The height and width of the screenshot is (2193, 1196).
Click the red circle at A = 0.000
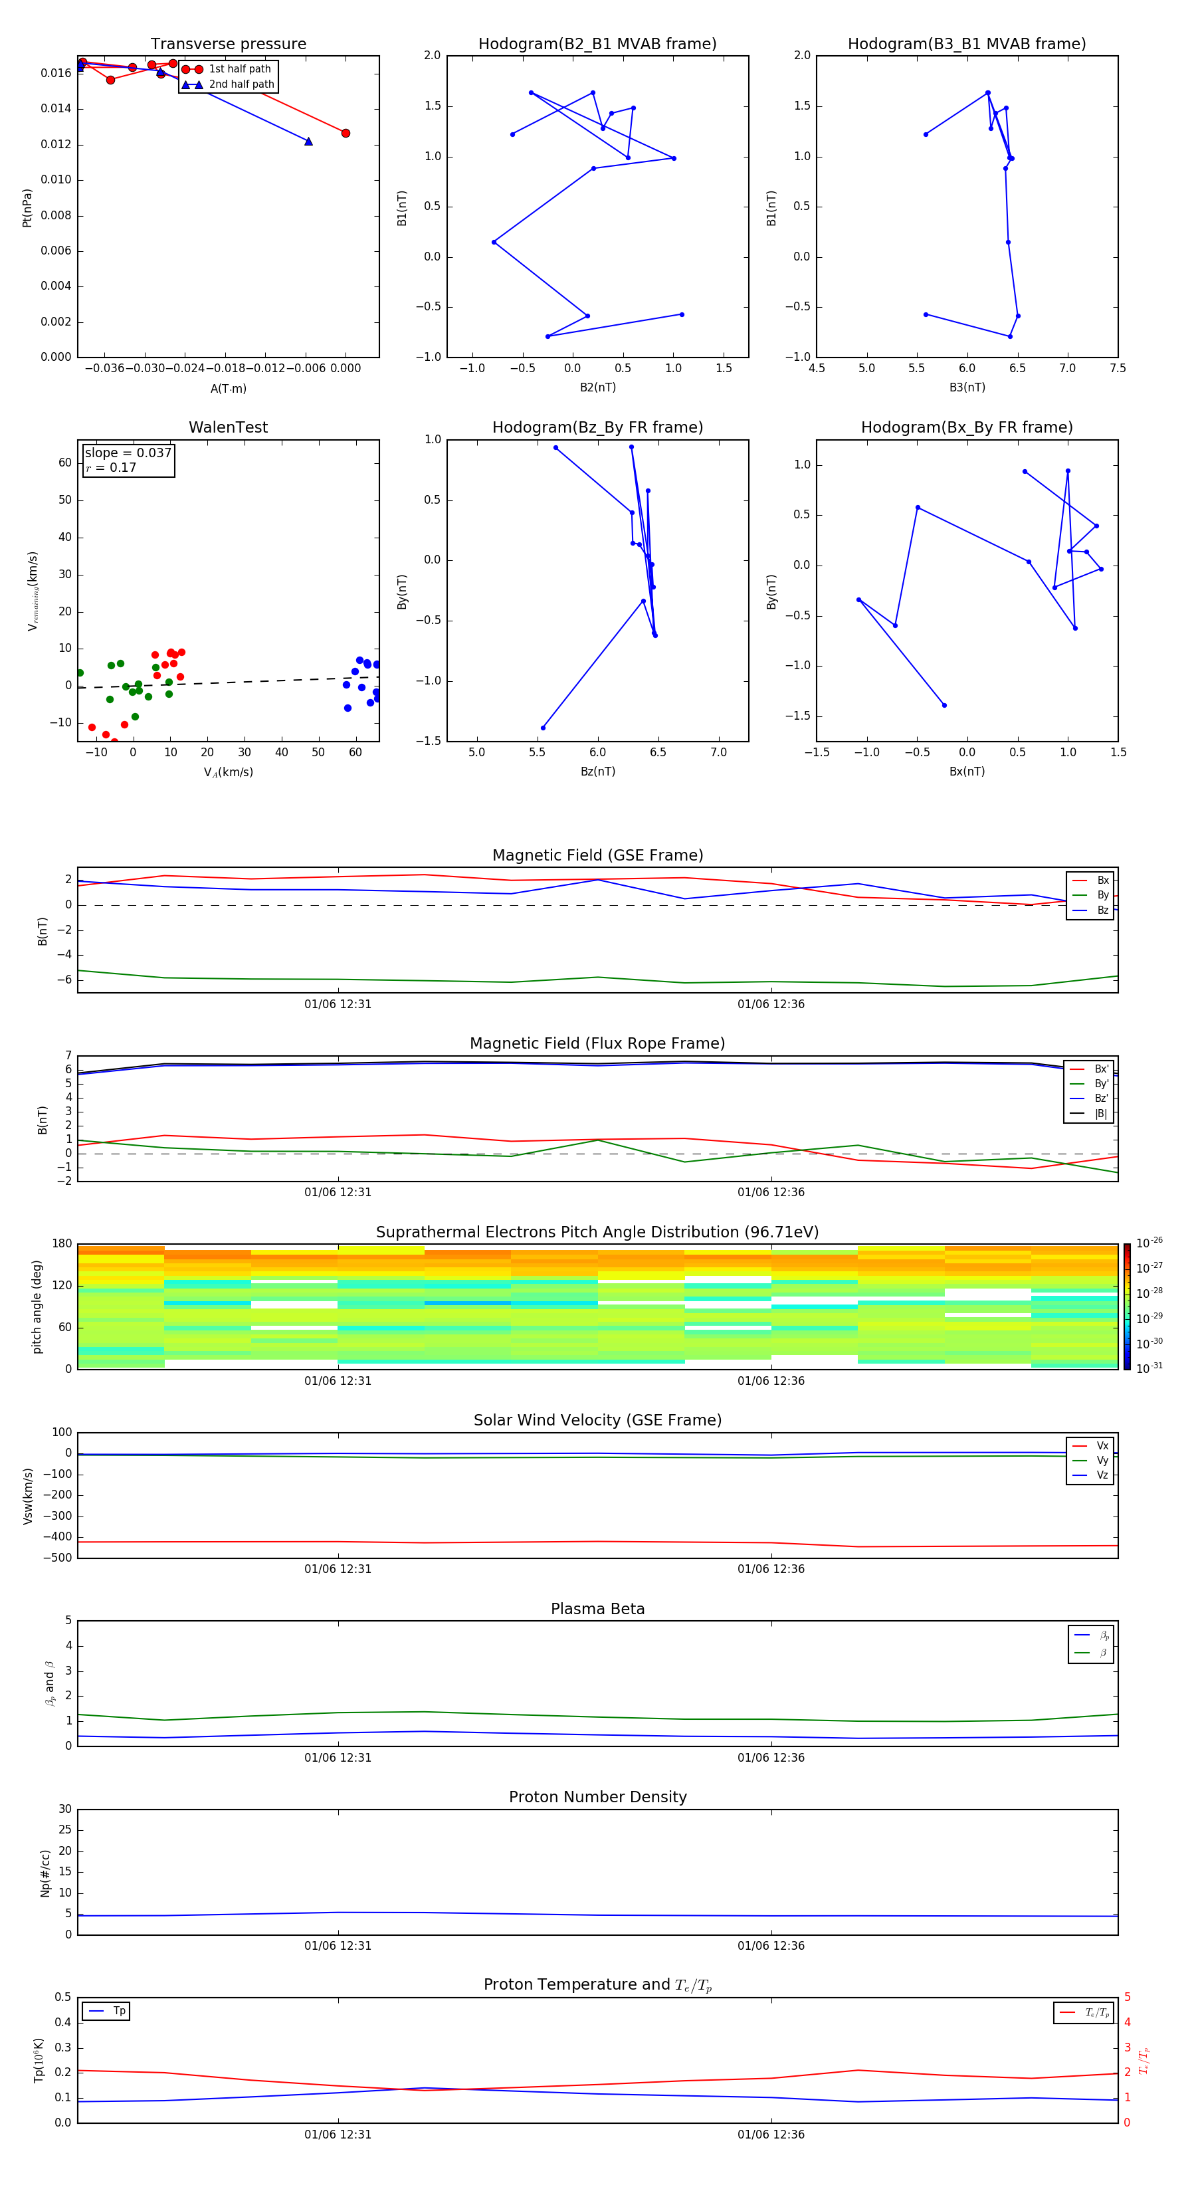pyautogui.click(x=346, y=133)
